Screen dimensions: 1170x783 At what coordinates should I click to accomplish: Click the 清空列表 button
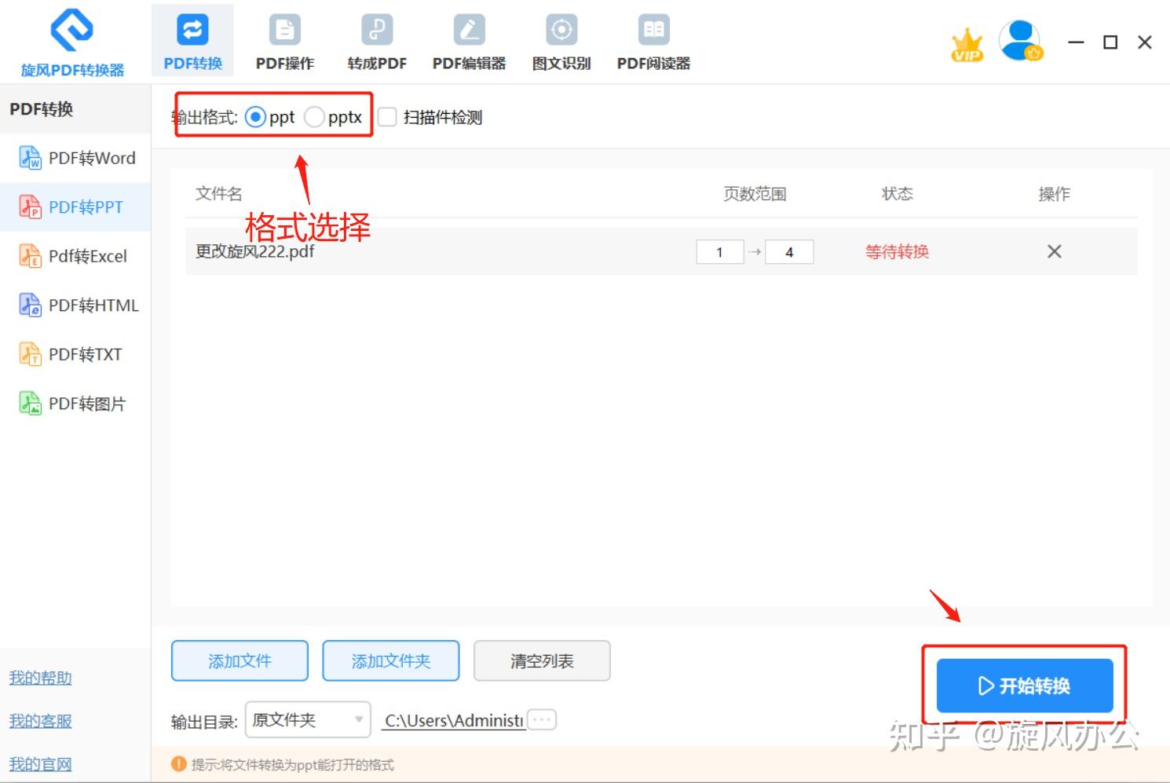pyautogui.click(x=542, y=661)
